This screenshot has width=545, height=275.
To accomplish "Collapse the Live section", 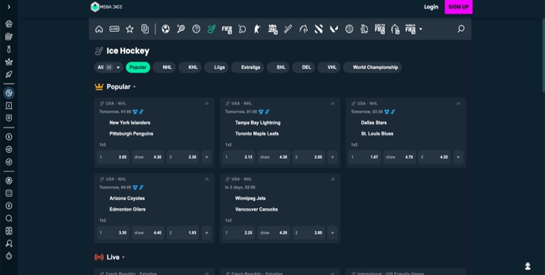I will coord(123,257).
